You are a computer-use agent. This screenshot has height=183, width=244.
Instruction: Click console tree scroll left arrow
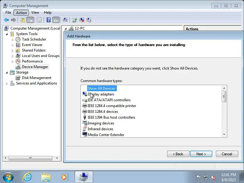5,158
